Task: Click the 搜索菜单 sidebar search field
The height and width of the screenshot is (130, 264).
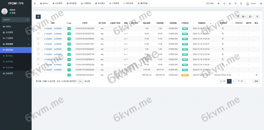Action: pos(14,20)
